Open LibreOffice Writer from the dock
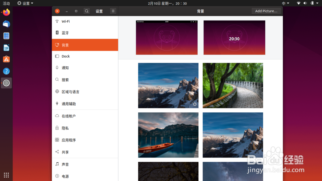322x181 pixels. tap(6, 48)
